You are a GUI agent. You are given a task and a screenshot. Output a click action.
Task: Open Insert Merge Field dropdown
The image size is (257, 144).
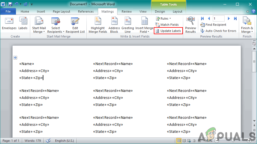pos(144,25)
